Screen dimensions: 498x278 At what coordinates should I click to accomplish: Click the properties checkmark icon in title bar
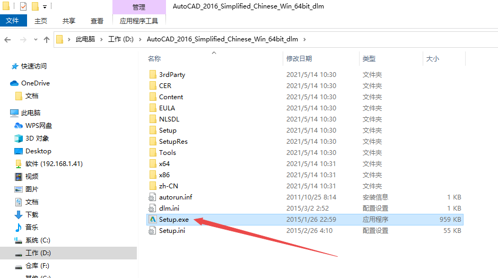23,7
